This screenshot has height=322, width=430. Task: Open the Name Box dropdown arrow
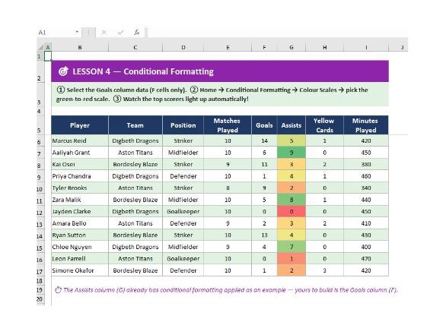click(78, 33)
